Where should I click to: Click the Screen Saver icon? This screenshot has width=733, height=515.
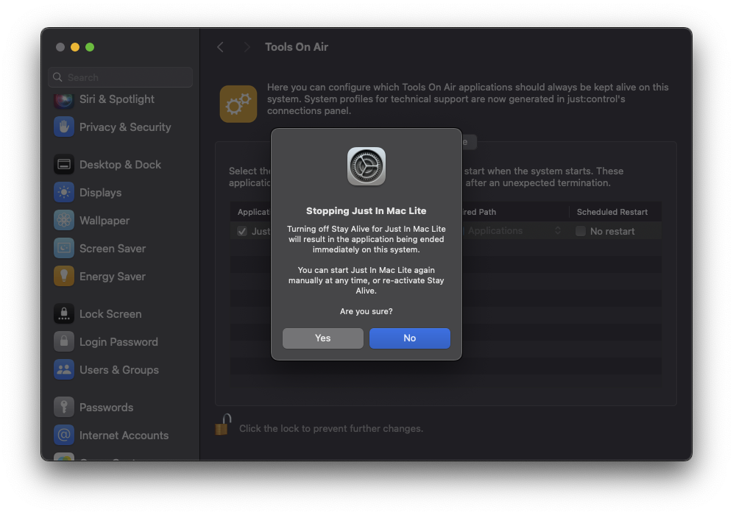[64, 249]
